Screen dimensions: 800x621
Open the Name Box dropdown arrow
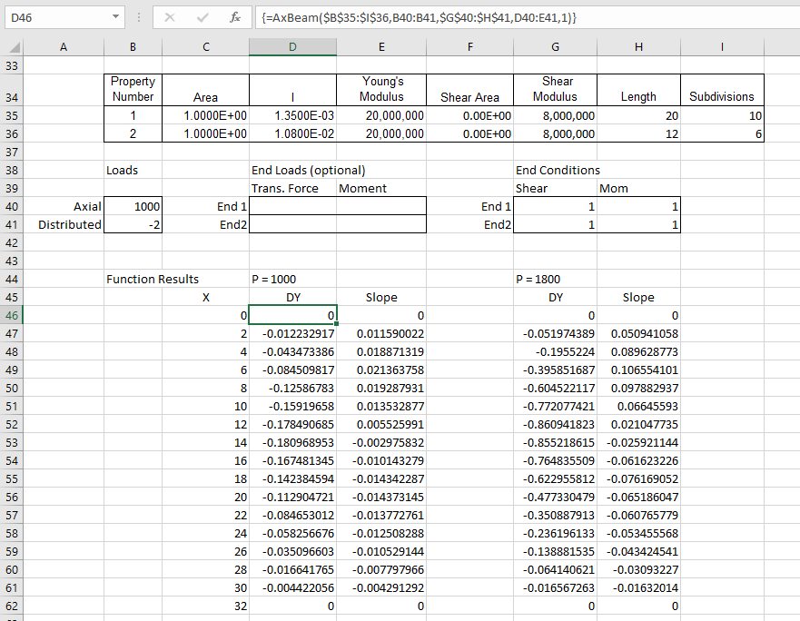(114, 17)
